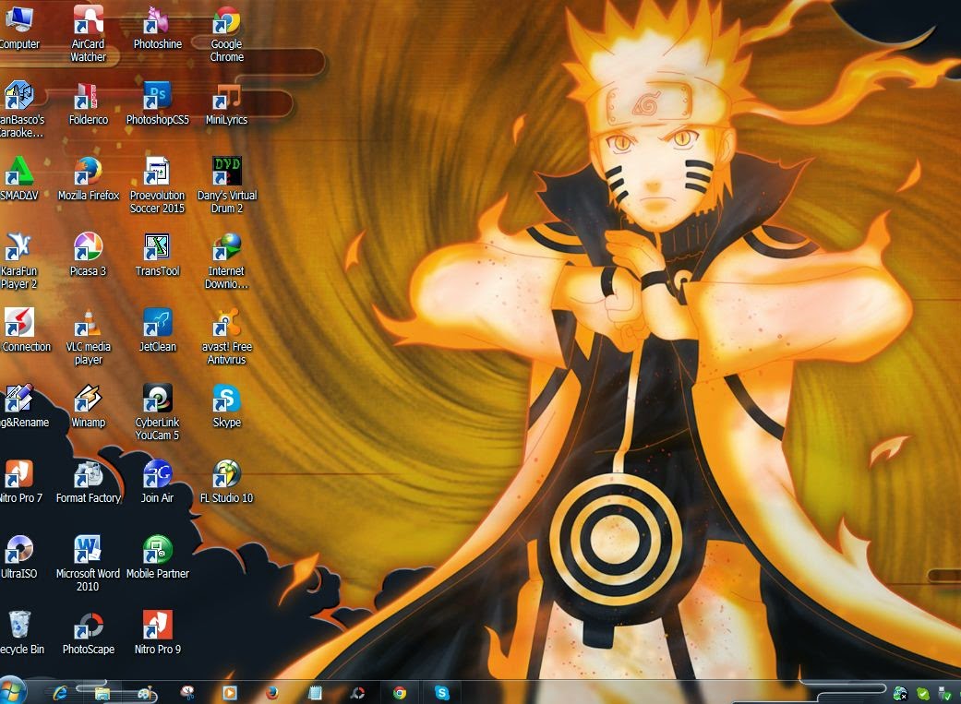This screenshot has width=961, height=704.
Task: Select the Connection desktop shortcut
Action: (25, 329)
